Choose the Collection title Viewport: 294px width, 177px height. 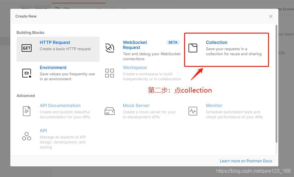point(217,42)
